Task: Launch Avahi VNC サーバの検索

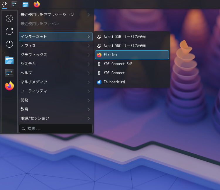Action: pyautogui.click(x=132, y=46)
